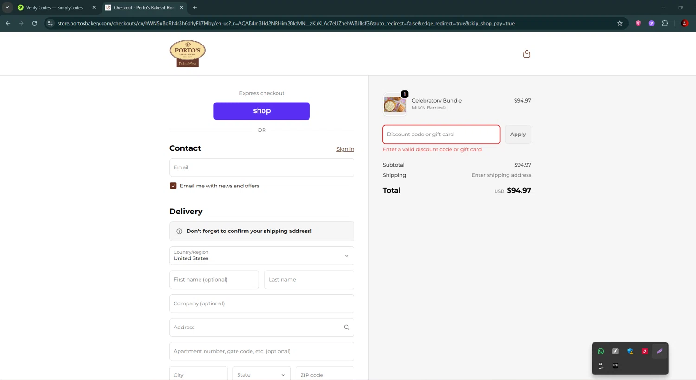
Task: Go back to the previous page
Action: 8,23
